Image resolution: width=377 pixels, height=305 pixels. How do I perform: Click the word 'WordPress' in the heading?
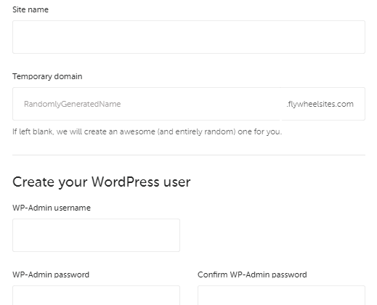point(125,182)
